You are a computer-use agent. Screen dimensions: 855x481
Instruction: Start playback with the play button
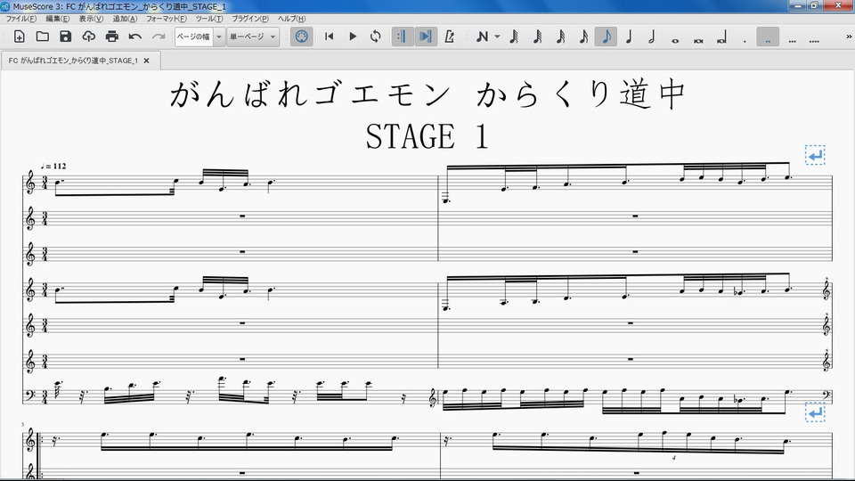coord(353,37)
